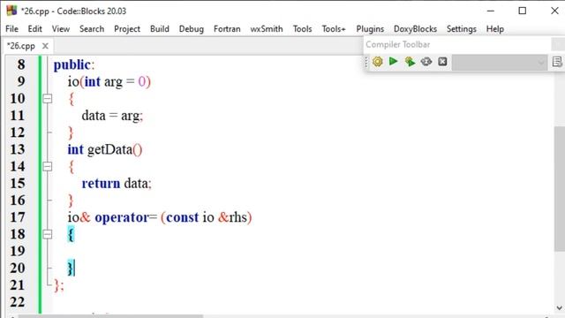Click the 'operator' keyword on line 17
This screenshot has height=318, width=565.
click(122, 218)
